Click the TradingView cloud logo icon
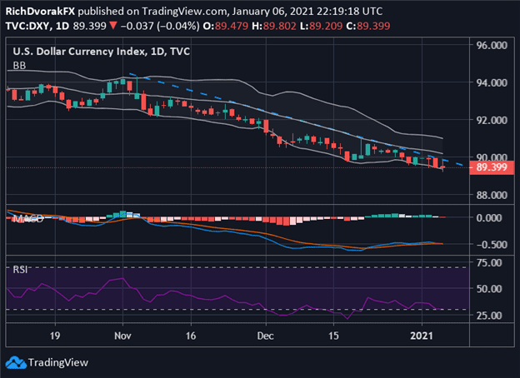The width and height of the screenshot is (520, 378). pos(16,362)
